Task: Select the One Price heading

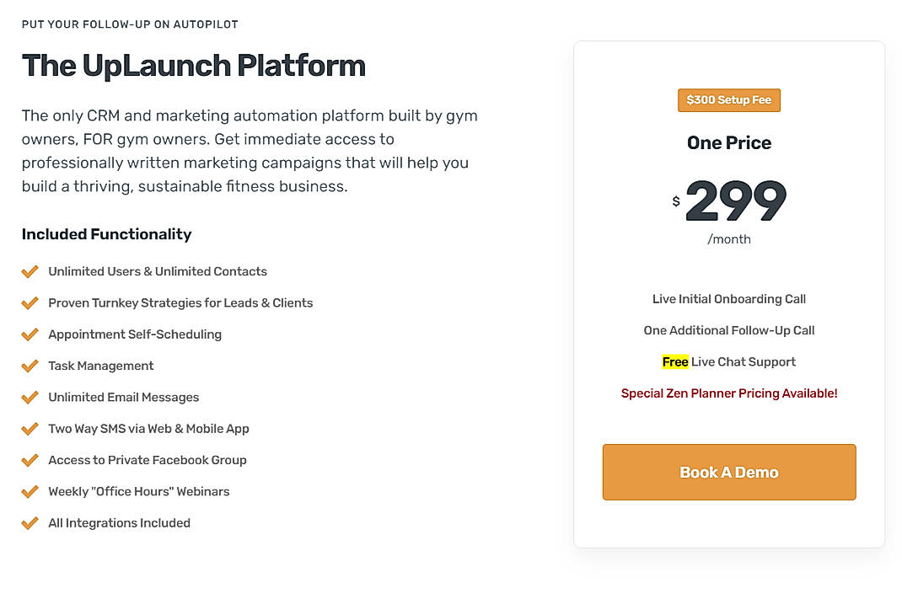Action: click(728, 142)
